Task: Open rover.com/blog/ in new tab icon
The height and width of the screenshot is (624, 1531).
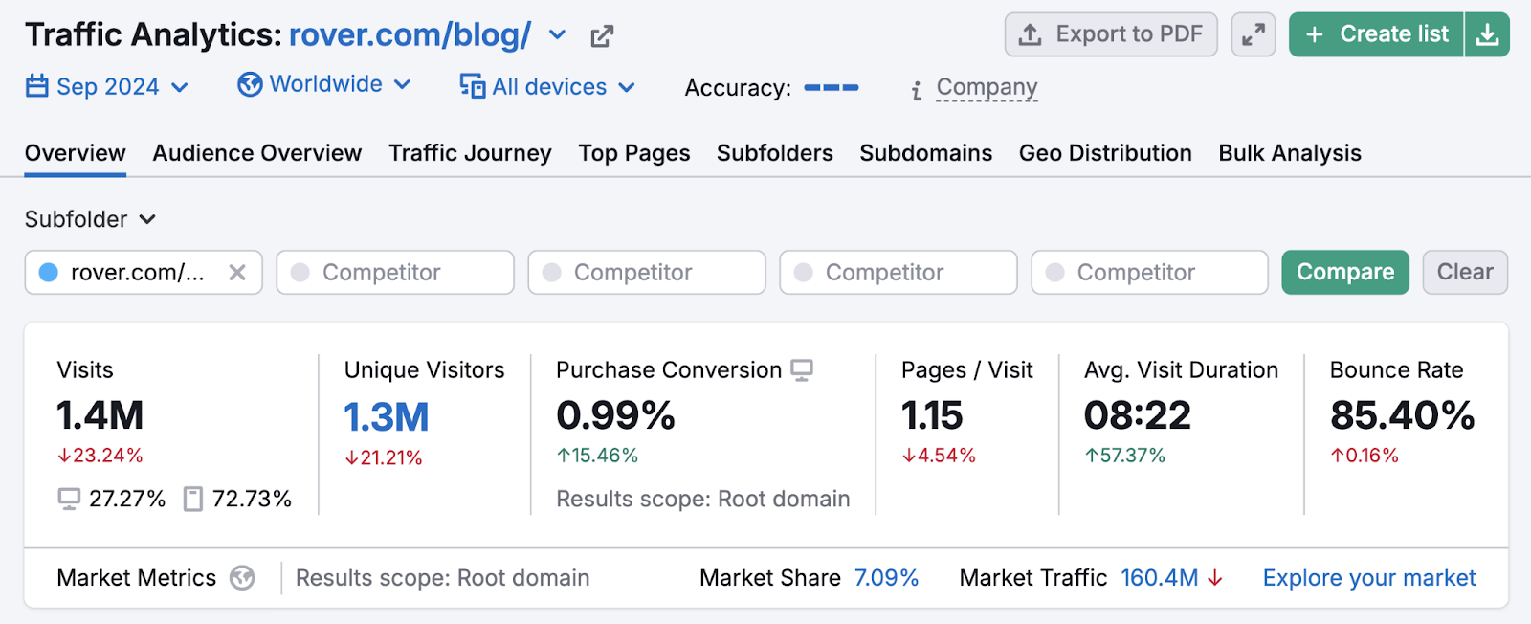Action: point(602,36)
